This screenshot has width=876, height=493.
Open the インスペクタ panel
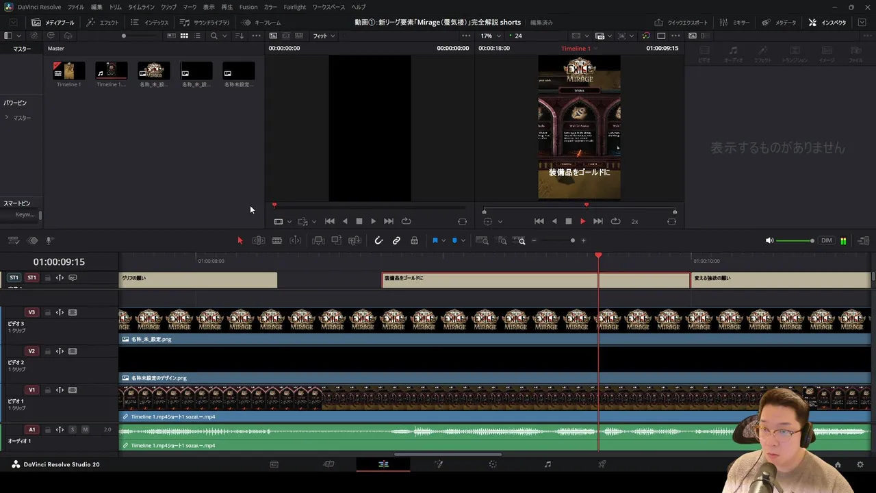pyautogui.click(x=827, y=23)
